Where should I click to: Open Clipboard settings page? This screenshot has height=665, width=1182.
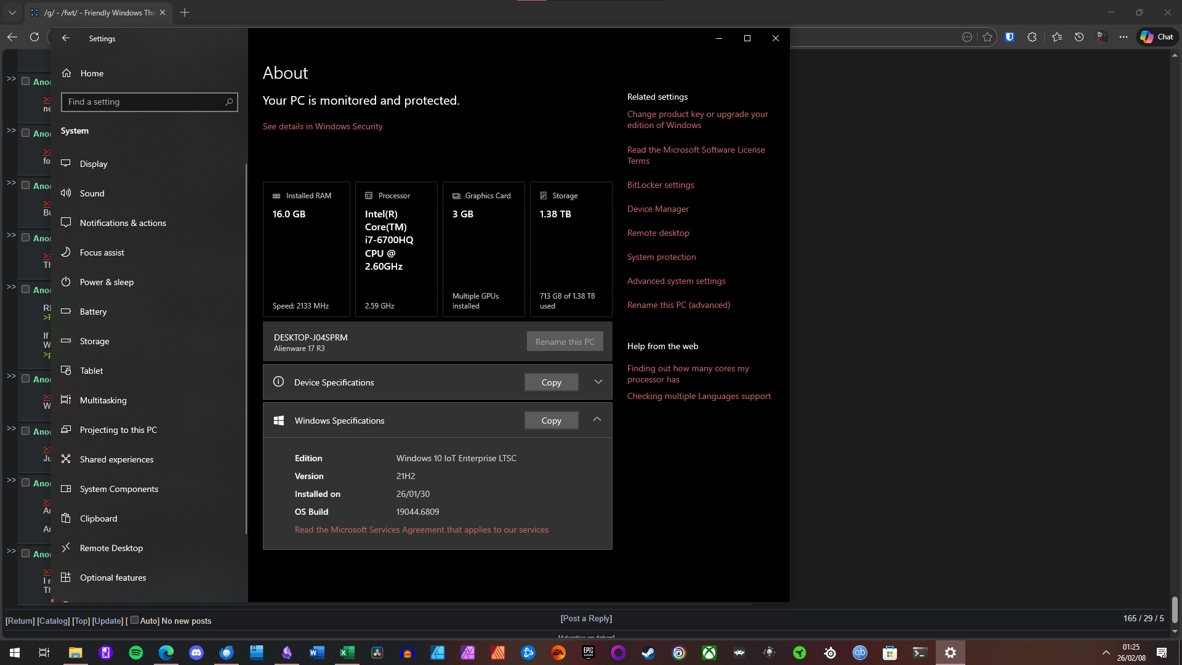[98, 518]
